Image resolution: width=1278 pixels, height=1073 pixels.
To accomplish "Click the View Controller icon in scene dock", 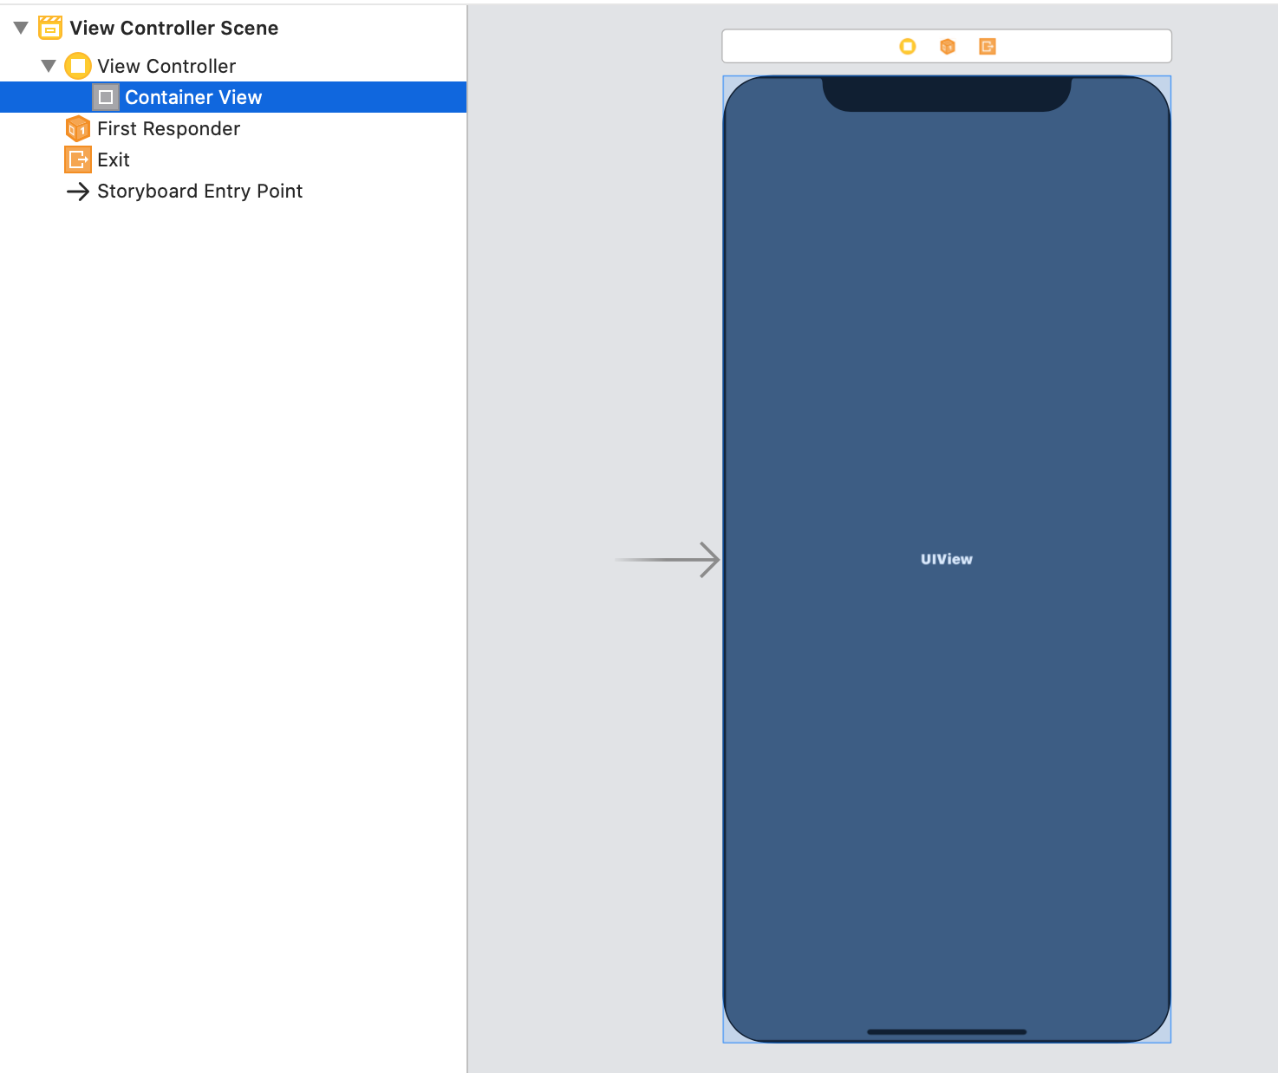I will point(908,46).
